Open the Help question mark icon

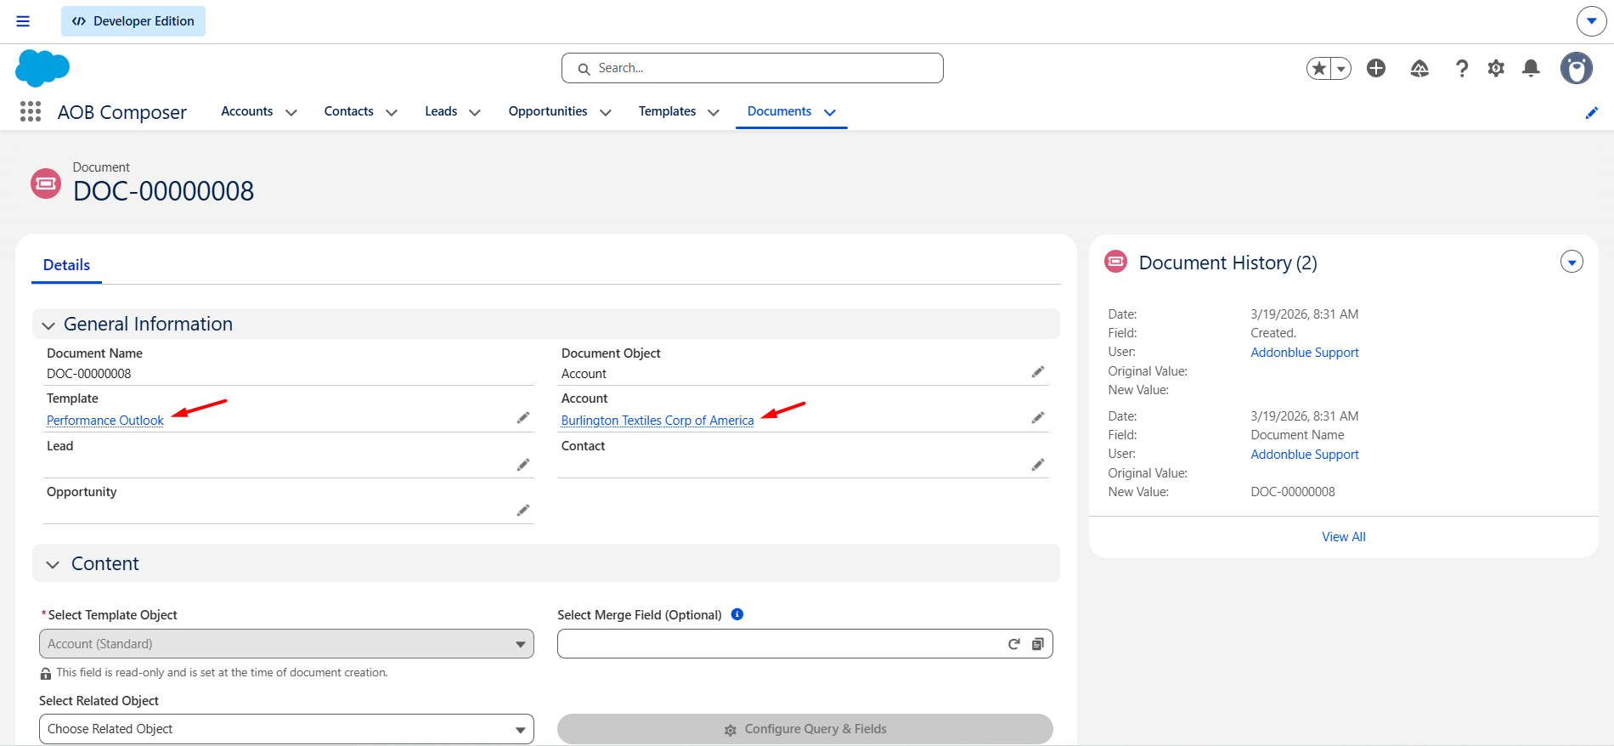pos(1462,68)
